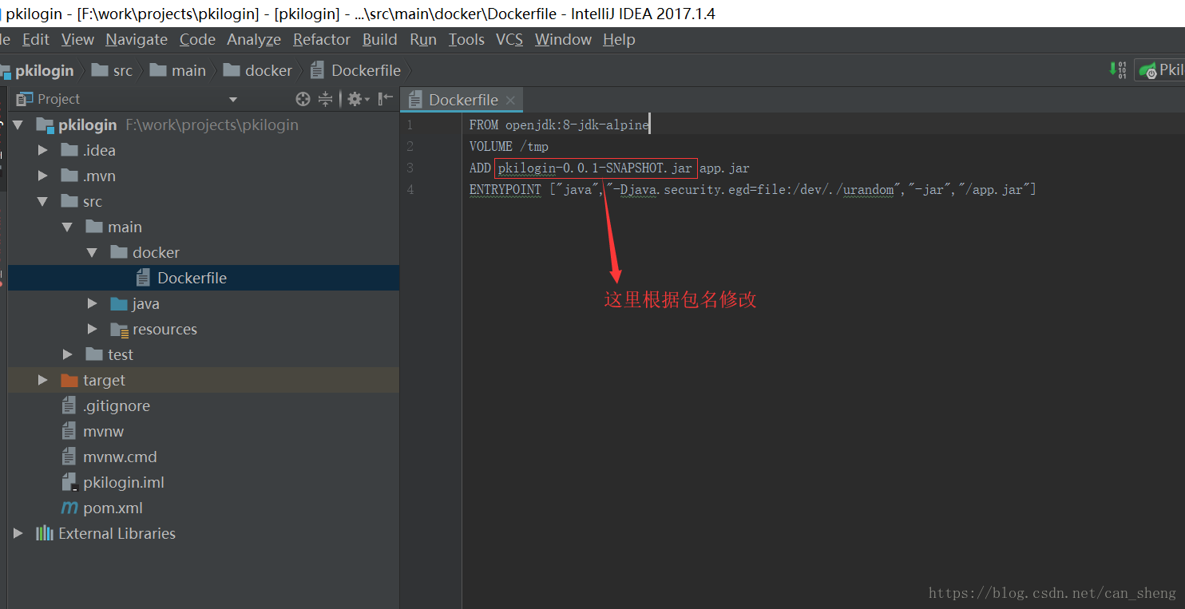
Task: Visit the blog.csdn.net watermark link
Action: [1052, 593]
